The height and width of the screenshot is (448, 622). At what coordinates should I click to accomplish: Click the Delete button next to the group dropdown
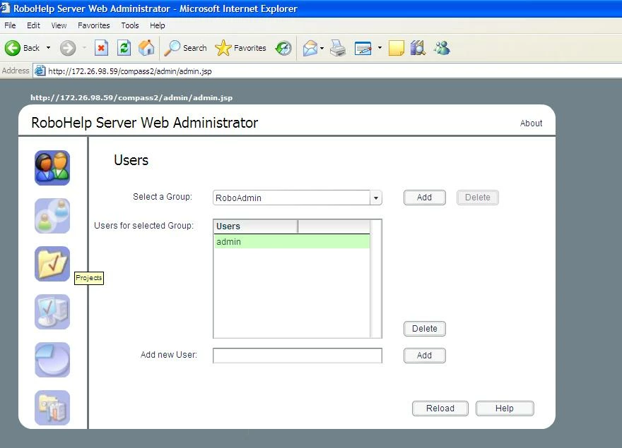pyautogui.click(x=478, y=198)
